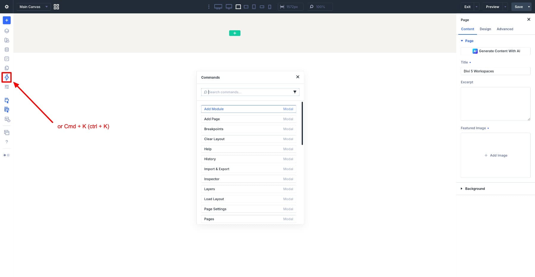
Task: Run the Load Layout command
Action: point(248,199)
